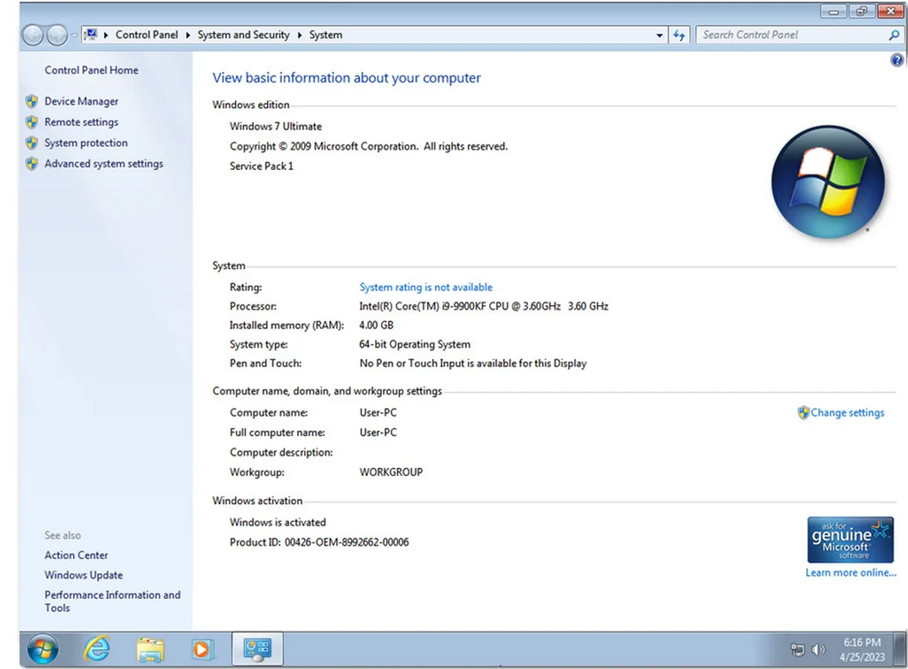The height and width of the screenshot is (669, 908).
Task: Open the address bar dropdown arrow
Action: [x=659, y=34]
